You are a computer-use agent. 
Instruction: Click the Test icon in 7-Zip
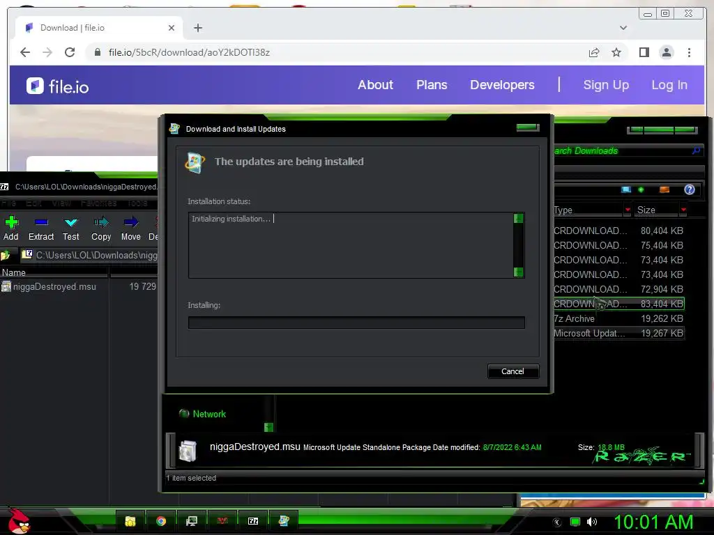(x=71, y=222)
